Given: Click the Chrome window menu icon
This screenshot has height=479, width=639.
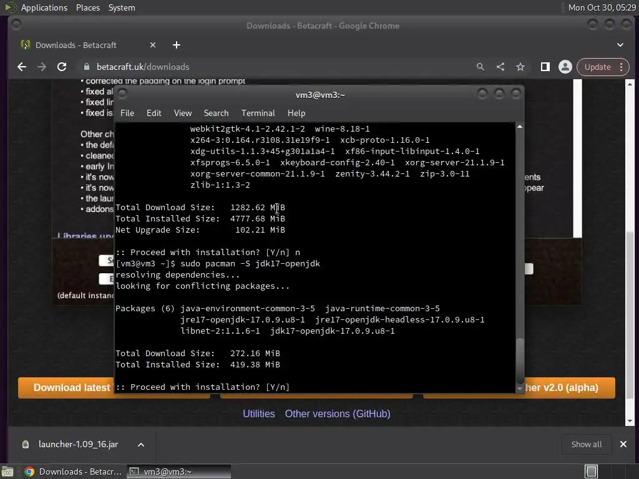Looking at the screenshot, I should pyautogui.click(x=16, y=25).
